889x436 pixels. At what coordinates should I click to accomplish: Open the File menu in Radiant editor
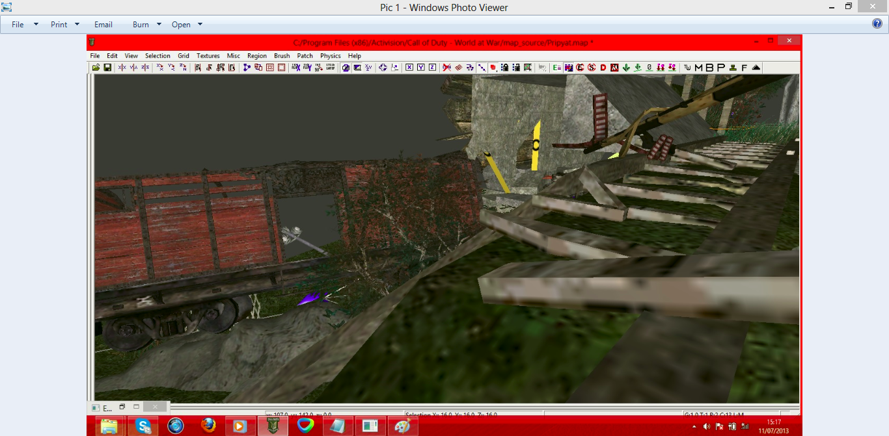[94, 56]
